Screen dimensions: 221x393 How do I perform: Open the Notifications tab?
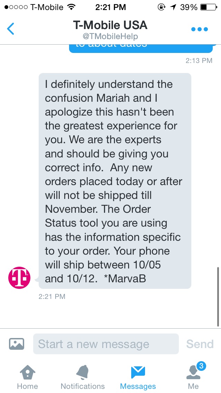83,377
